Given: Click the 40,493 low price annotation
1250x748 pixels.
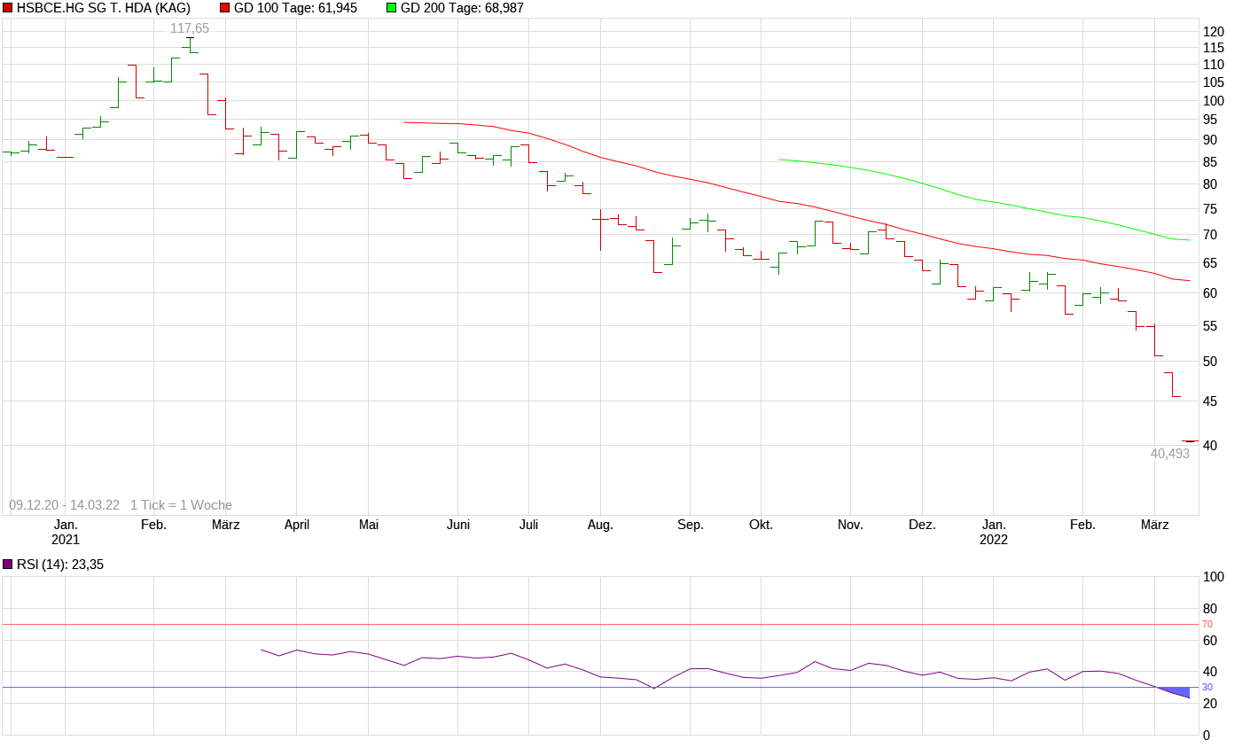Looking at the screenshot, I should [1170, 453].
